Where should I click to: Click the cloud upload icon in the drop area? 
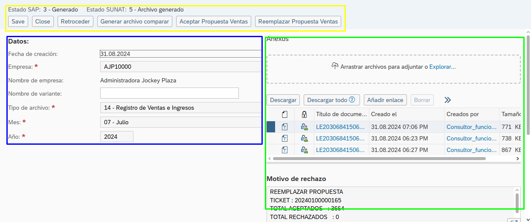[x=335, y=66]
